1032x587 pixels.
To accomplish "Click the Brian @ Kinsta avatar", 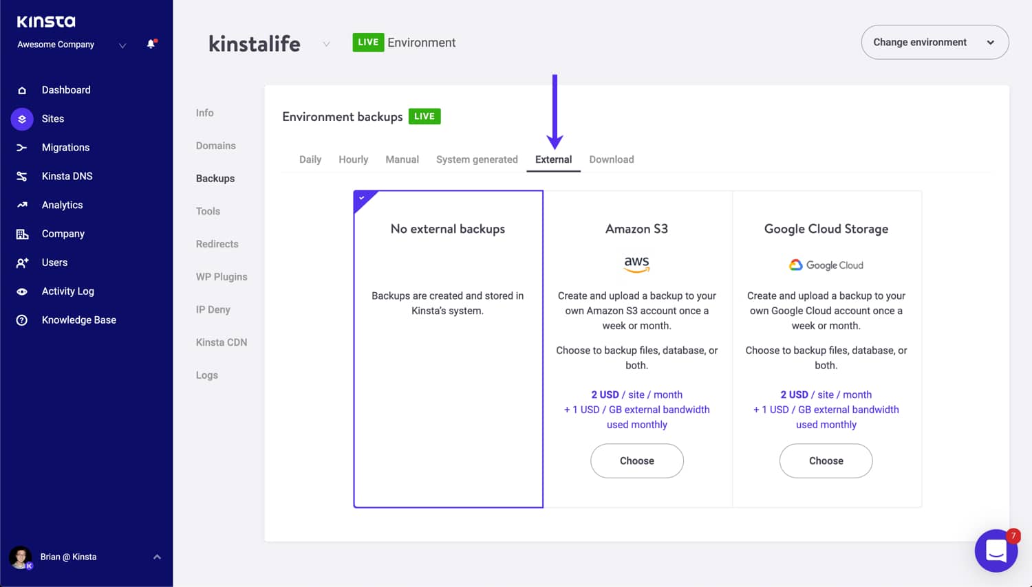I will [x=21, y=557].
